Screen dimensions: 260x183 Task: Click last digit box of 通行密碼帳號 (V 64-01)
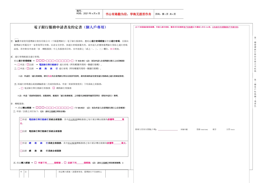tap(72, 61)
